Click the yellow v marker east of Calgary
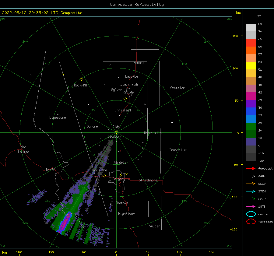Image resolution: width=274 pixels, height=256 pixels. pyautogui.click(x=127, y=174)
